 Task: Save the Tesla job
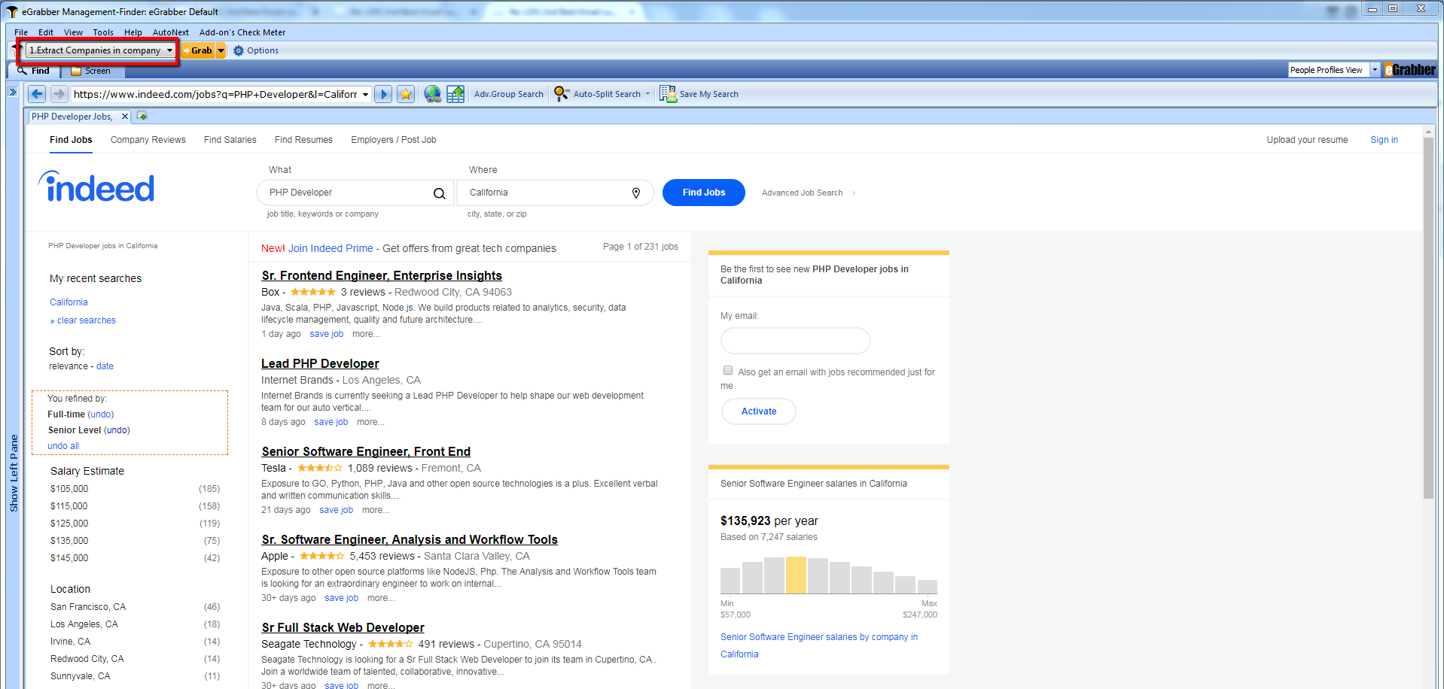(336, 510)
